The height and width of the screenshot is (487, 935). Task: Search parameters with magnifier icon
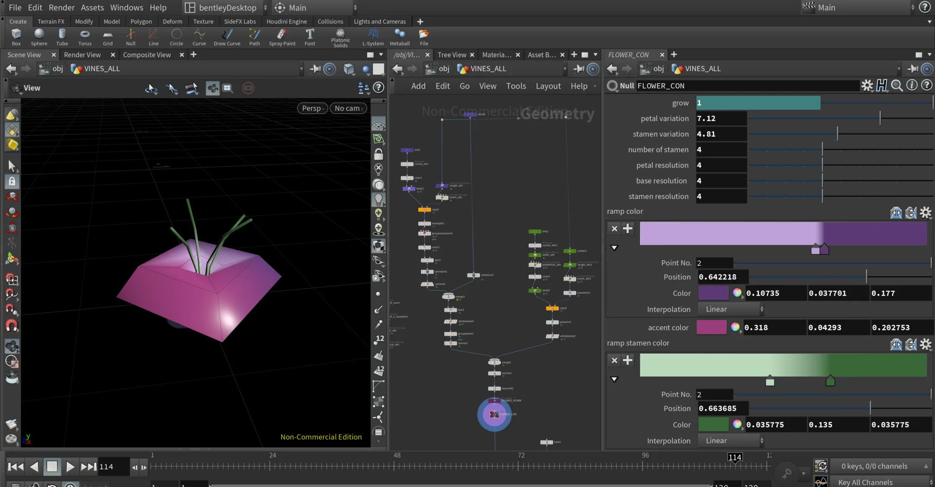click(897, 86)
